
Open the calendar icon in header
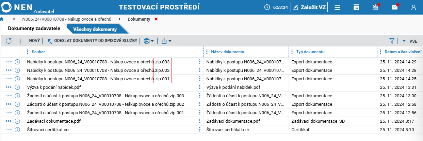356,7
